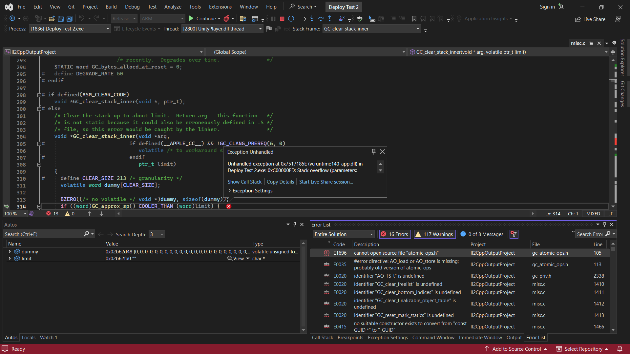Open the Debug menu
Viewport: 630px width, 354px height.
tap(132, 7)
